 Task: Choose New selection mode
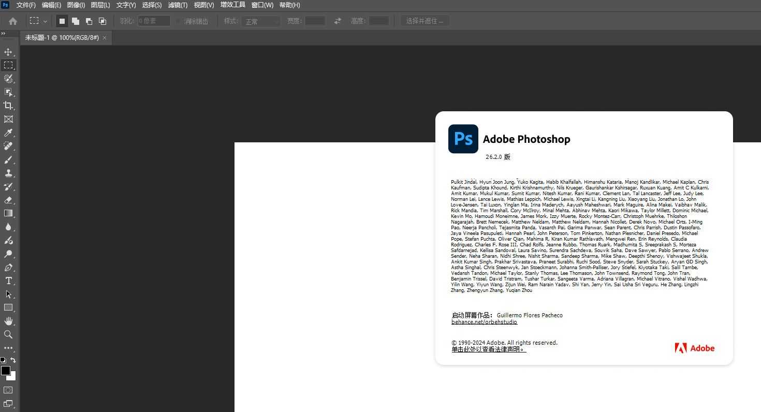coord(62,21)
